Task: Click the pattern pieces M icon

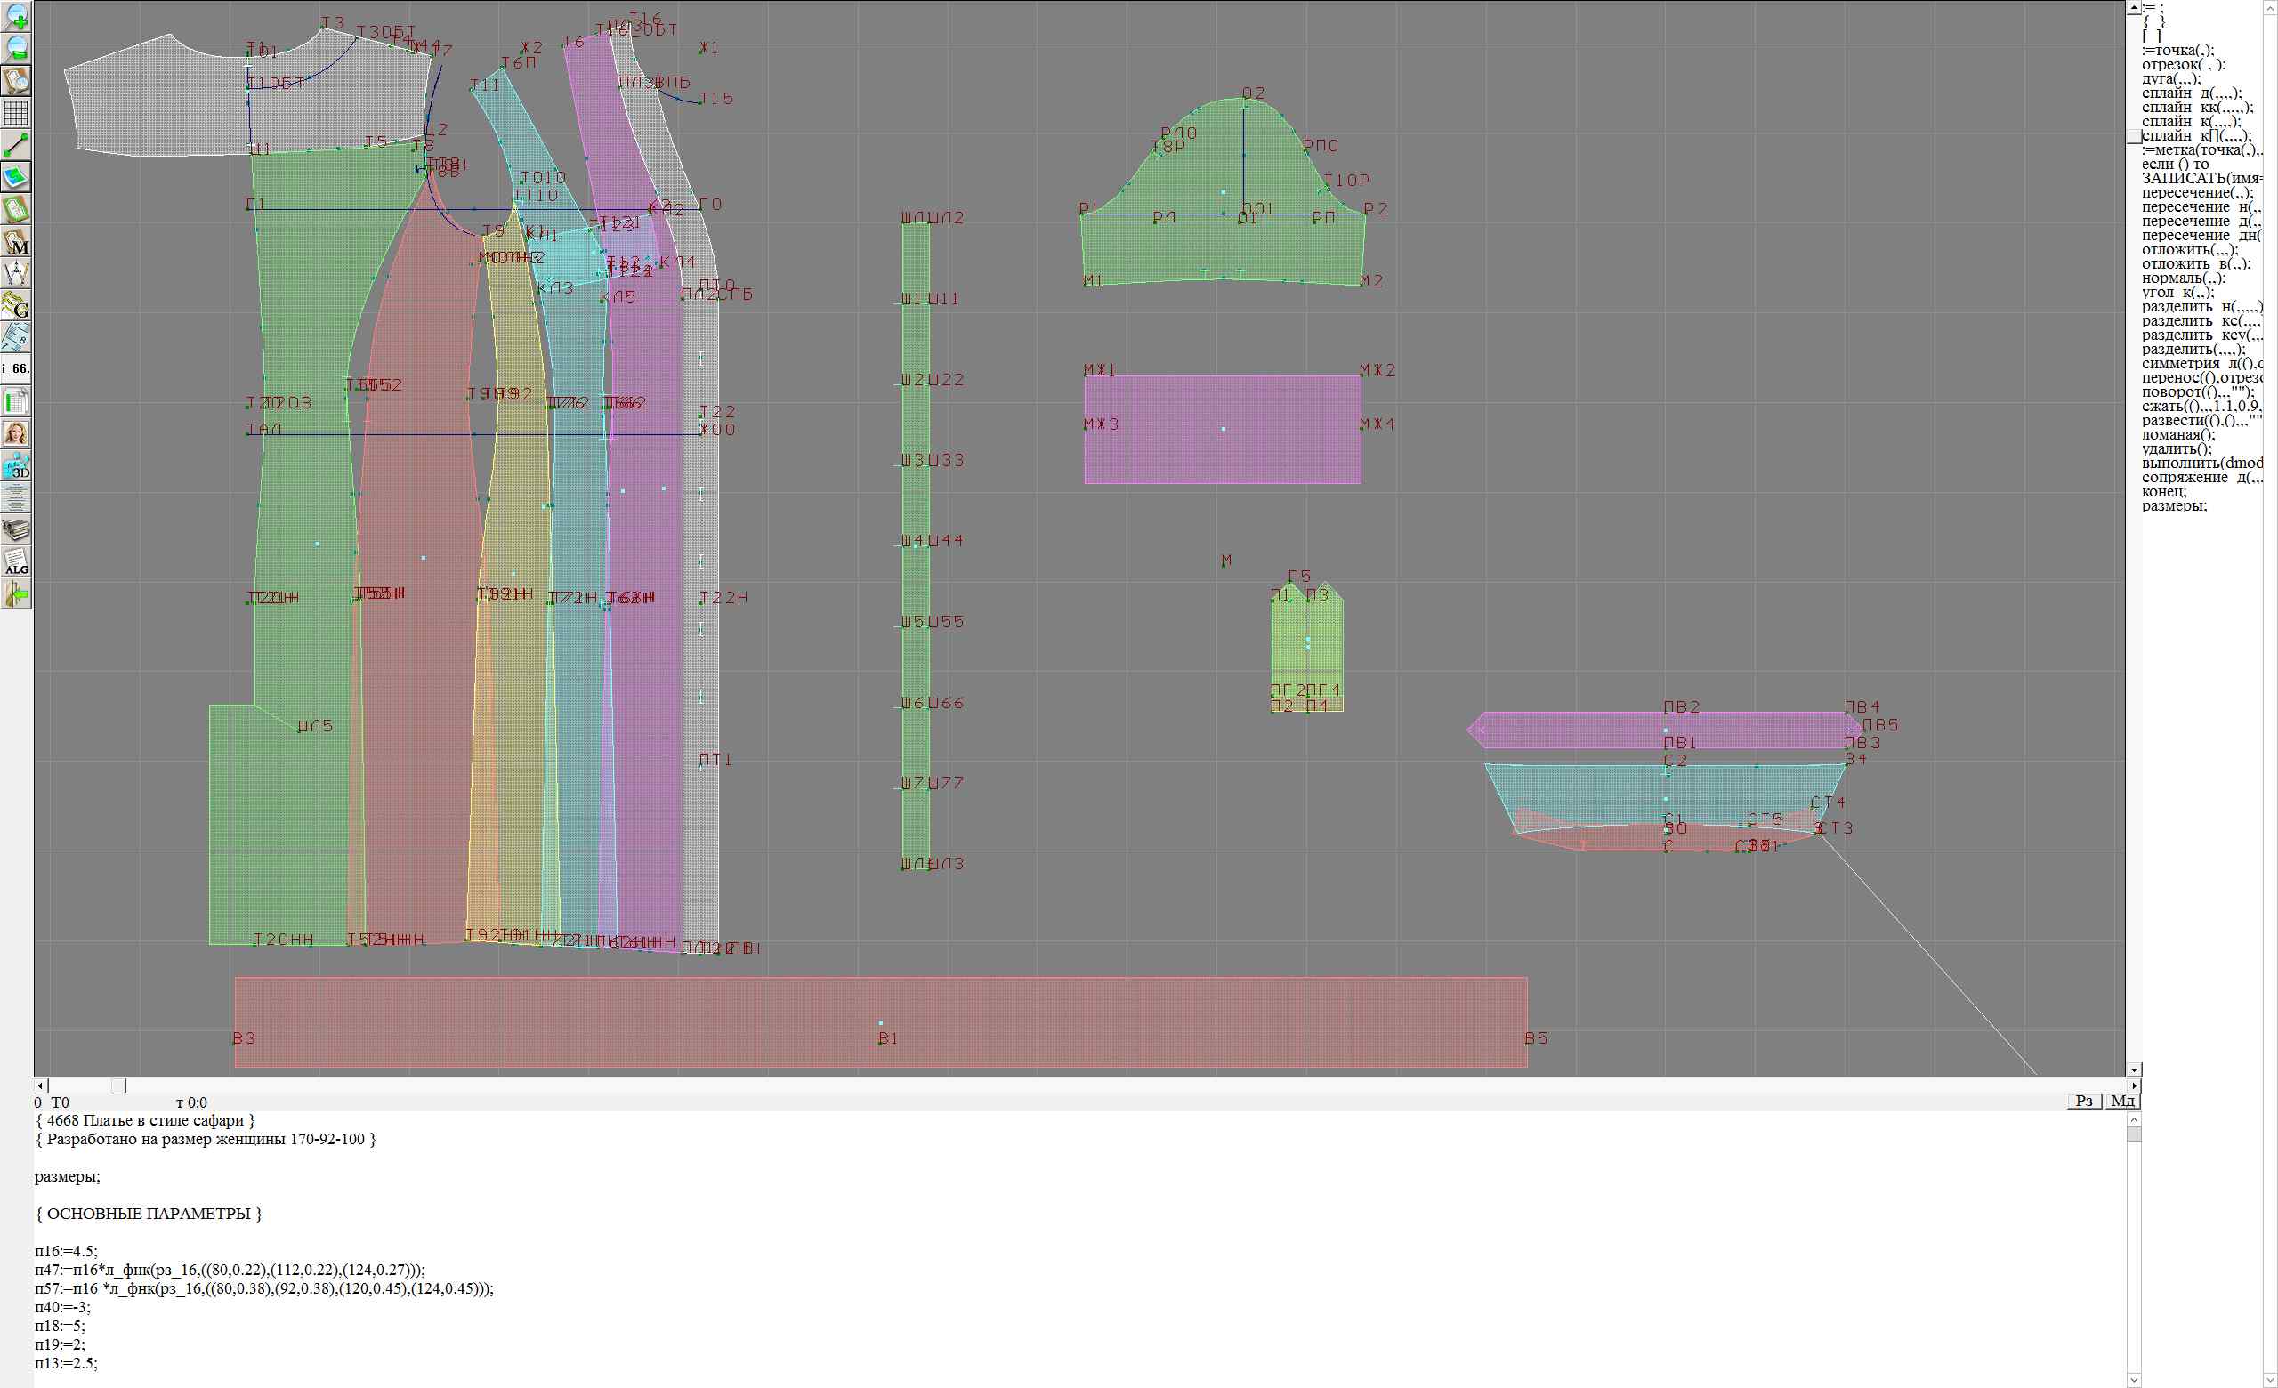Action: [x=17, y=242]
